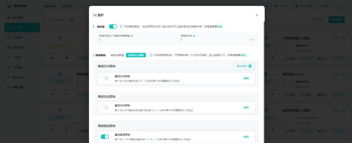Open 统计报表 in the sidebar

(x=22, y=18)
